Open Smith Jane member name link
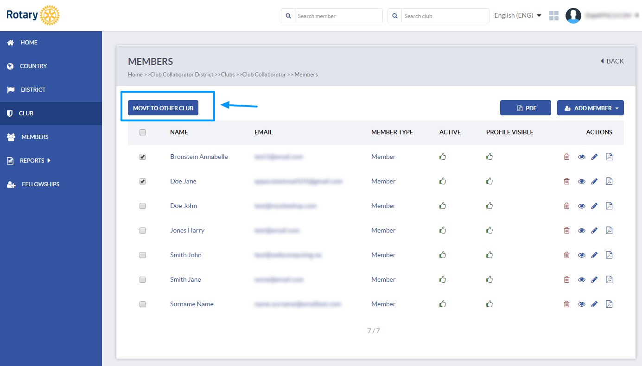 [185, 279]
